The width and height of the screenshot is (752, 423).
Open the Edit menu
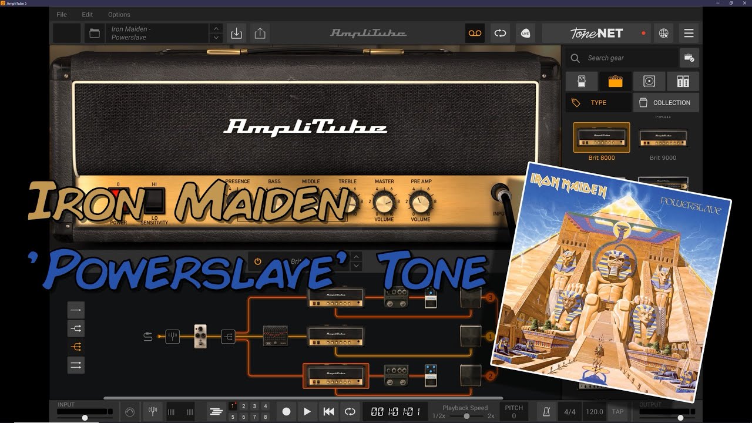pyautogui.click(x=88, y=14)
